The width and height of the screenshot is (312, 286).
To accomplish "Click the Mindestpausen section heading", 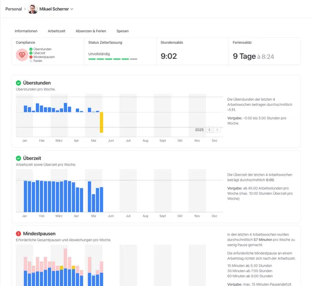I will (x=39, y=234).
